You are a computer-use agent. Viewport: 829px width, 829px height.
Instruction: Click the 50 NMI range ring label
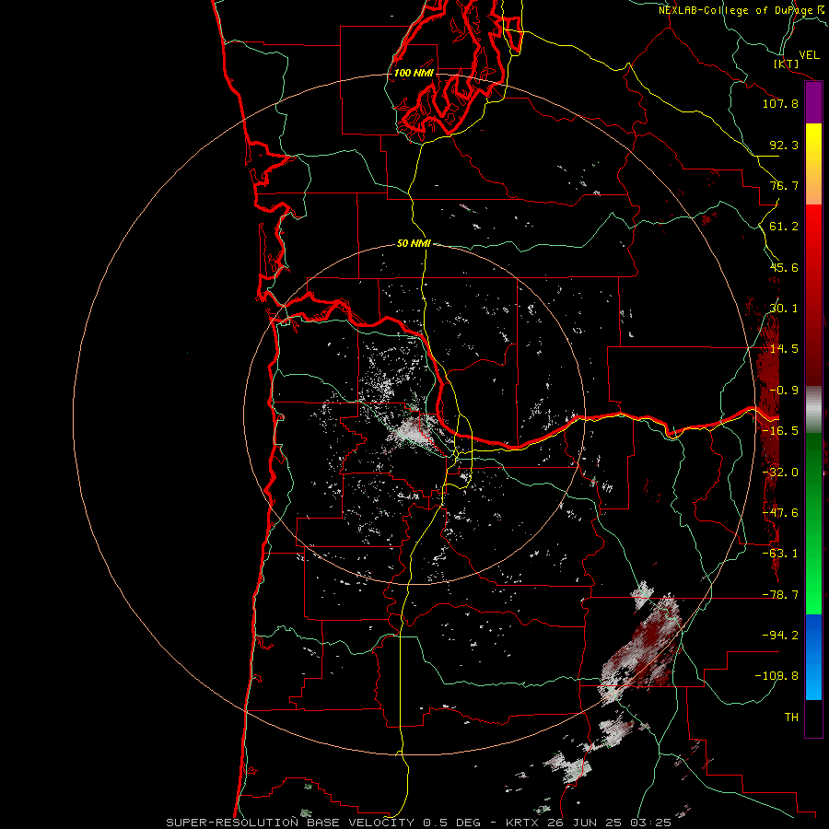[x=414, y=244]
